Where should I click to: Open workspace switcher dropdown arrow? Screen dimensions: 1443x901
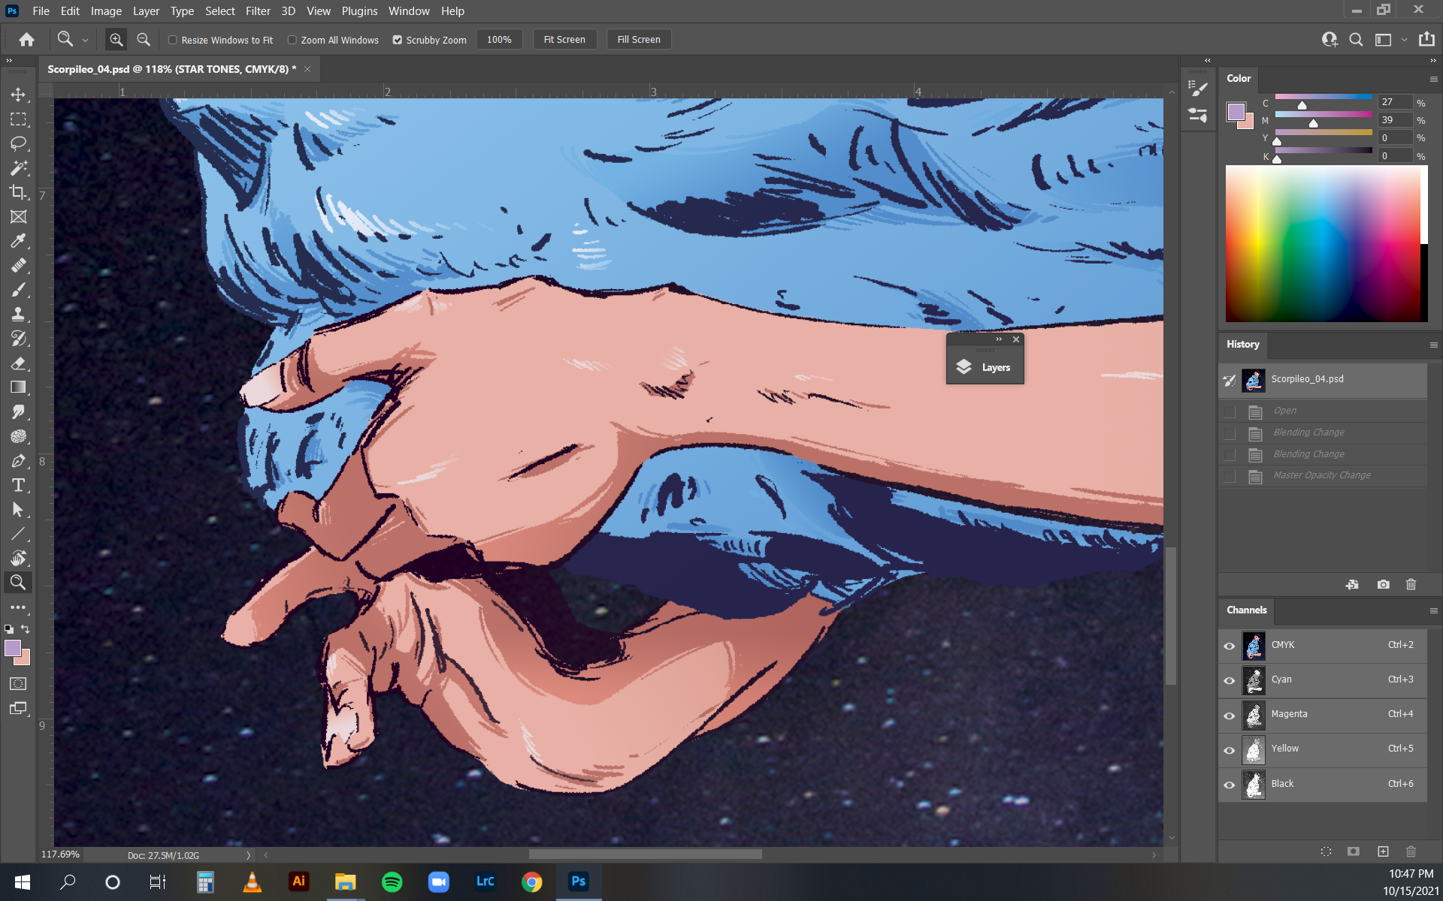coord(1403,41)
